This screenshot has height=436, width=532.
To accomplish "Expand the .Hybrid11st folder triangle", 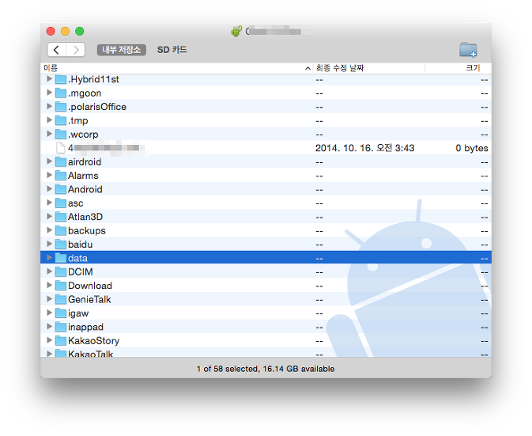I will tap(49, 79).
